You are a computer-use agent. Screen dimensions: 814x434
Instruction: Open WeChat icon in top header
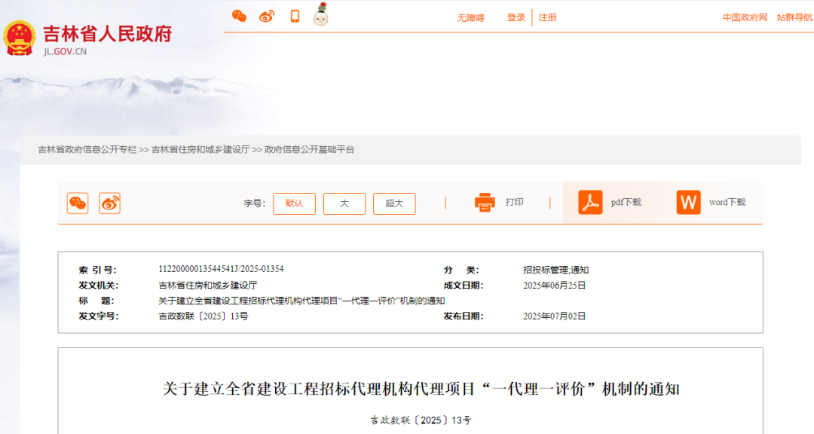[239, 16]
